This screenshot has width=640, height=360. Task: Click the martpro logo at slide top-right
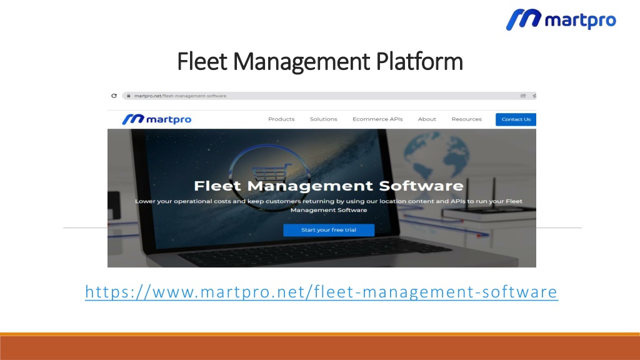[561, 19]
